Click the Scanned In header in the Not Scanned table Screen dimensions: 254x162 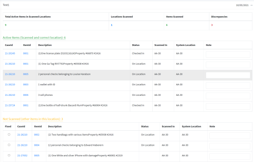[168, 126]
